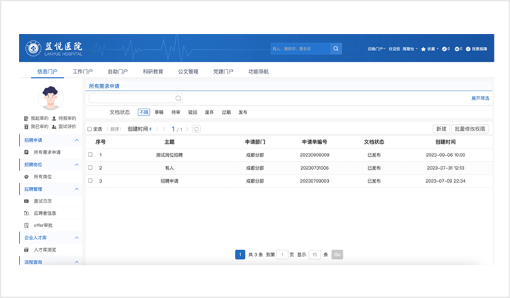This screenshot has width=510, height=298.
Task: Filter document status by 草稿
Action: pyautogui.click(x=159, y=112)
